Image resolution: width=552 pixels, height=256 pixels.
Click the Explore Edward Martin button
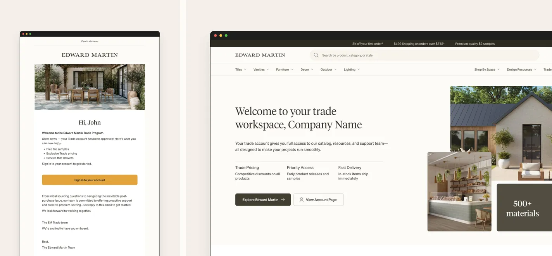pyautogui.click(x=263, y=200)
